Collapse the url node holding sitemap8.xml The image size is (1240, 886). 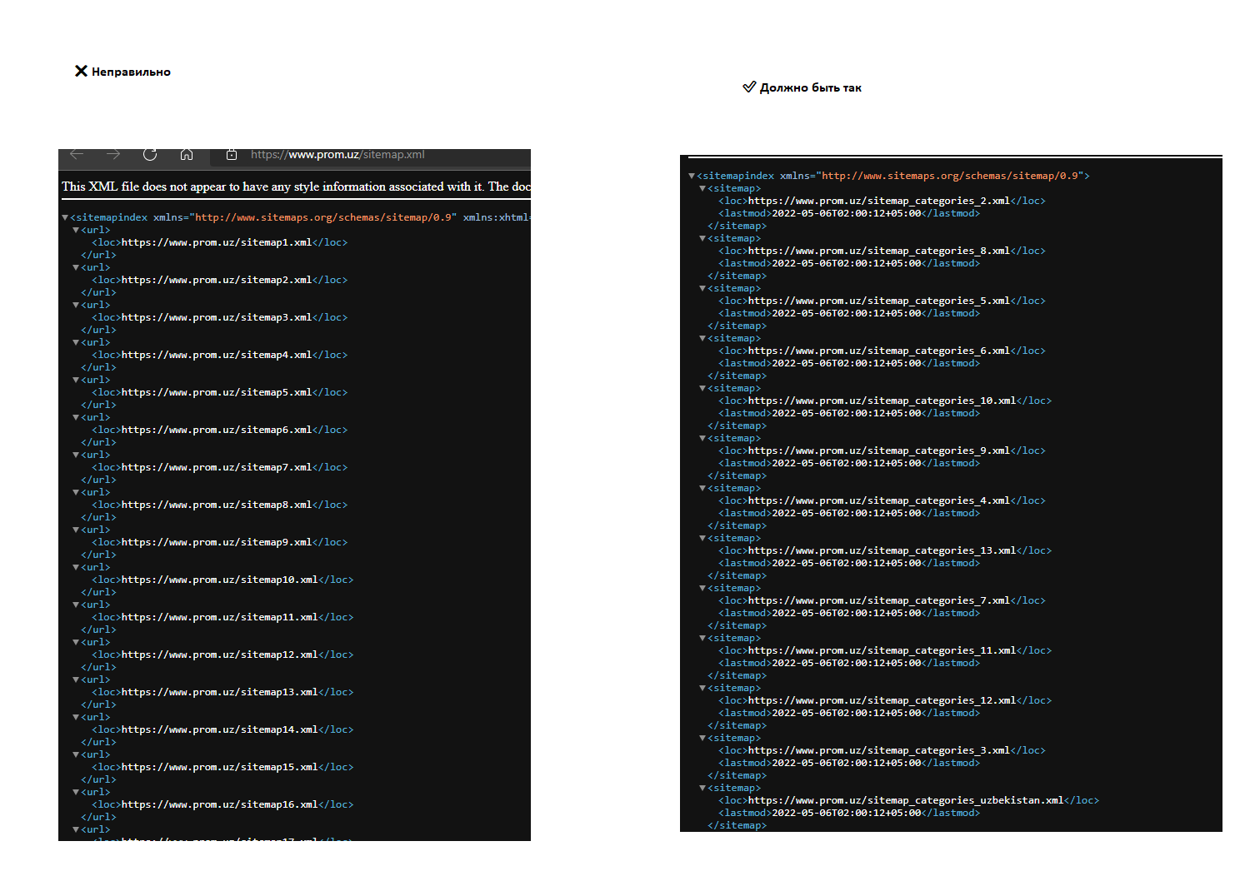point(76,492)
